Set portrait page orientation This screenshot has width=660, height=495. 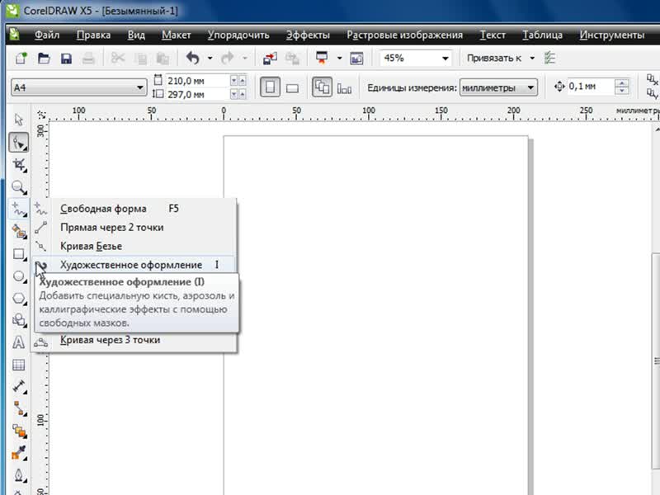pyautogui.click(x=270, y=87)
